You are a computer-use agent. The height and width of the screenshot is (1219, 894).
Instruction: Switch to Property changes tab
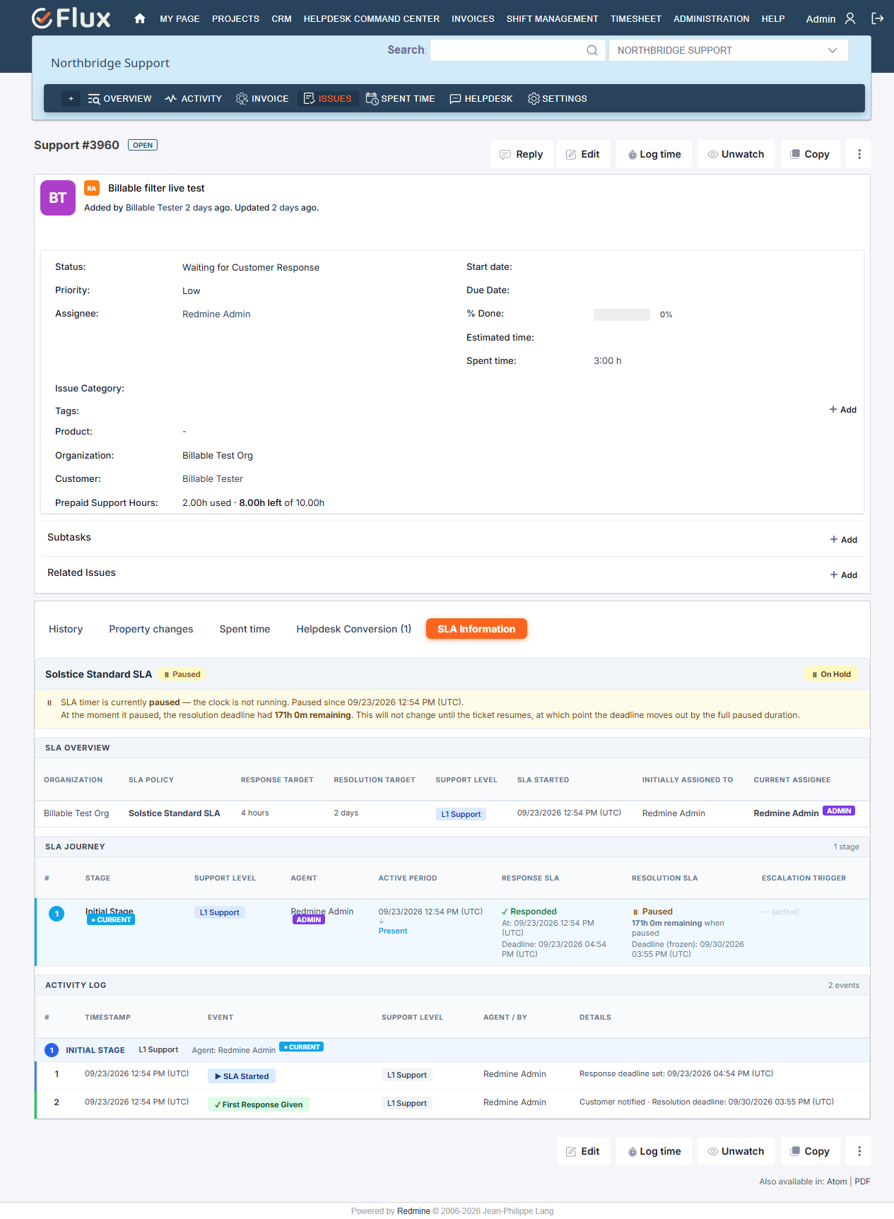(x=151, y=629)
